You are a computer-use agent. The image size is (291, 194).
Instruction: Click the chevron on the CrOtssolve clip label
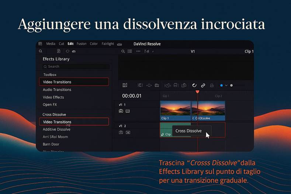click(x=193, y=118)
